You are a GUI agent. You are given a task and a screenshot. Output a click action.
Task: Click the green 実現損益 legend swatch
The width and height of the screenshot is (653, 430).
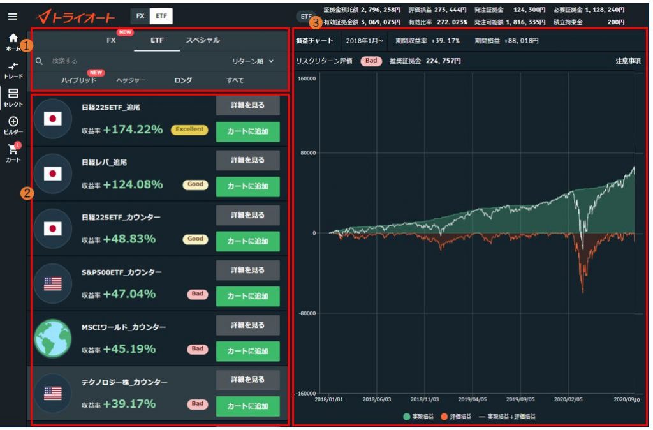point(406,417)
